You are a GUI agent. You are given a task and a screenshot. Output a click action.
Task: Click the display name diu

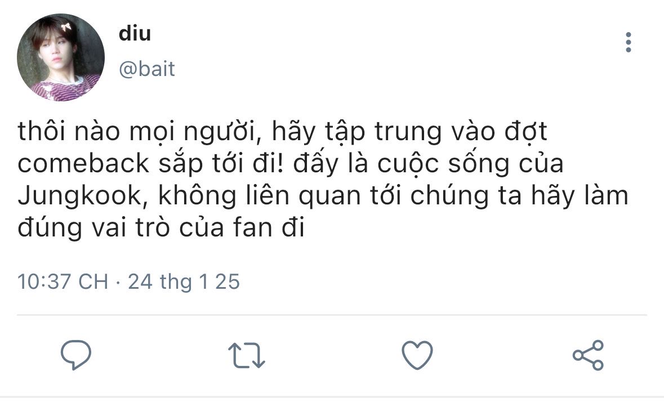135,33
